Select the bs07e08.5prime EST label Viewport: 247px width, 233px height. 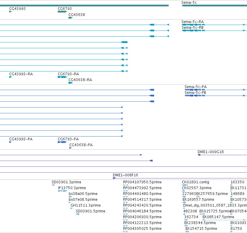coord(83,200)
